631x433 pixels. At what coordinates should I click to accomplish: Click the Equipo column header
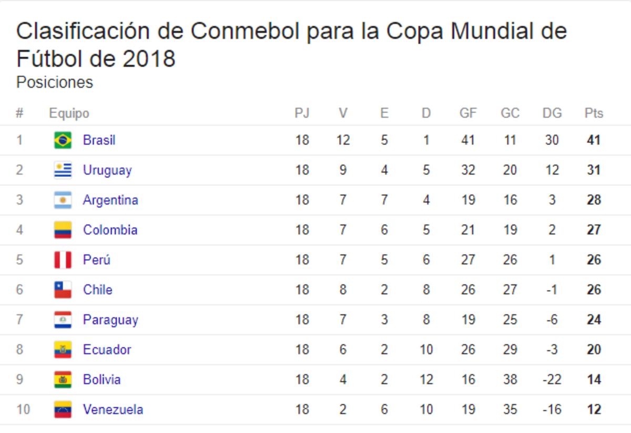coord(69,114)
